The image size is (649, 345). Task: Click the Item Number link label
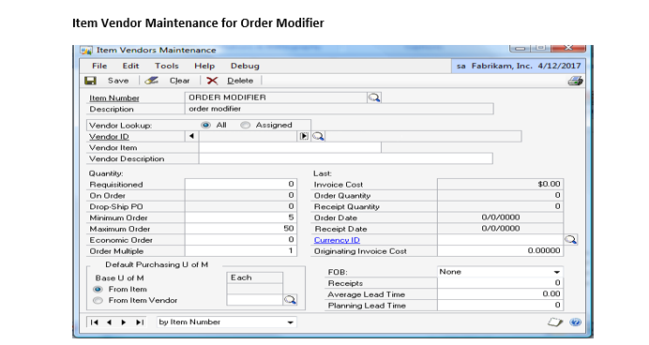coord(114,98)
